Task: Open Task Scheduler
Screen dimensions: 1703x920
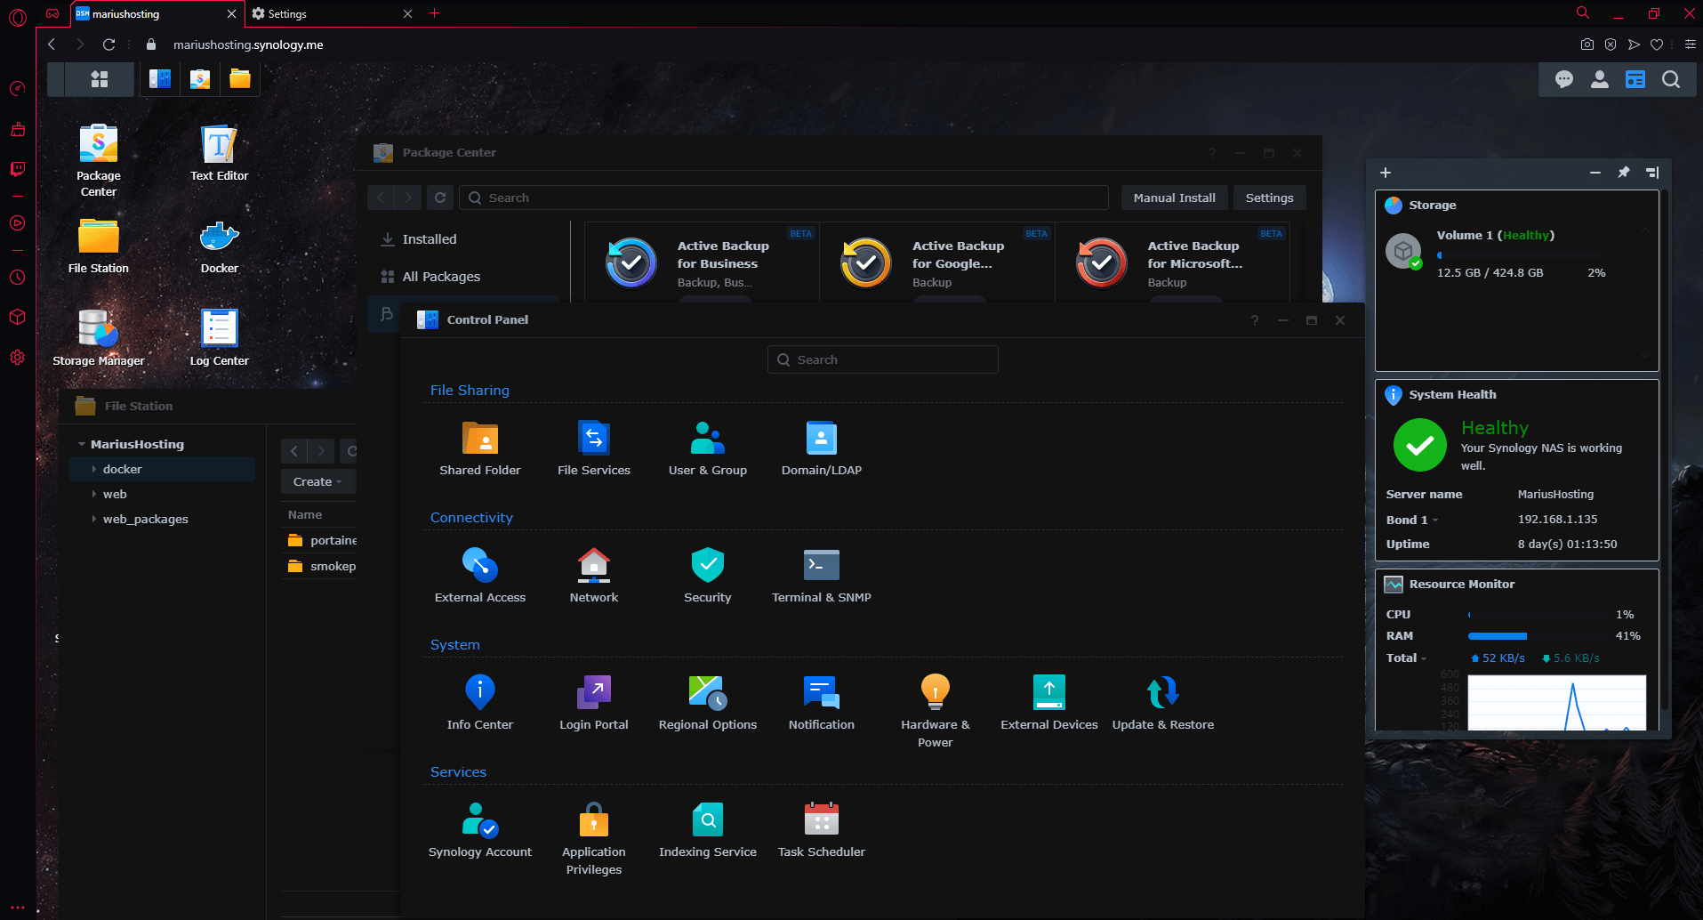Action: click(822, 831)
